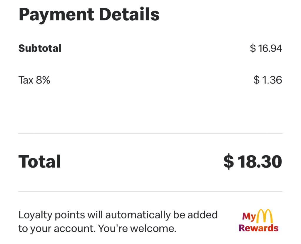Tap the $ 1.36 tax amount
Image resolution: width=301 pixels, height=244 pixels.
tap(267, 80)
